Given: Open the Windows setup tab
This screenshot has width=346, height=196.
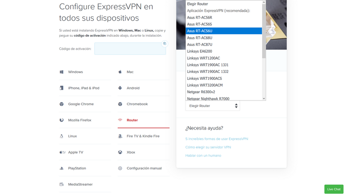Looking at the screenshot, I should [x=85, y=72].
